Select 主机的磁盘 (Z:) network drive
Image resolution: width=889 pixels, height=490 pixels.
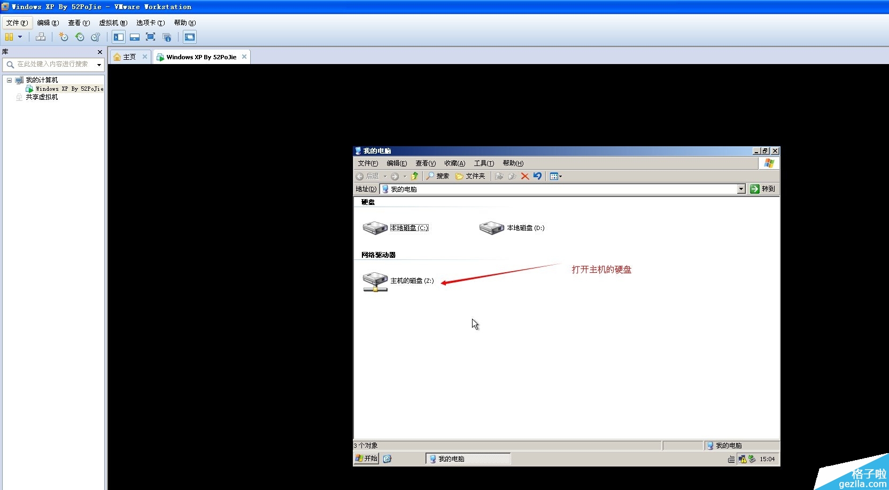[398, 281]
